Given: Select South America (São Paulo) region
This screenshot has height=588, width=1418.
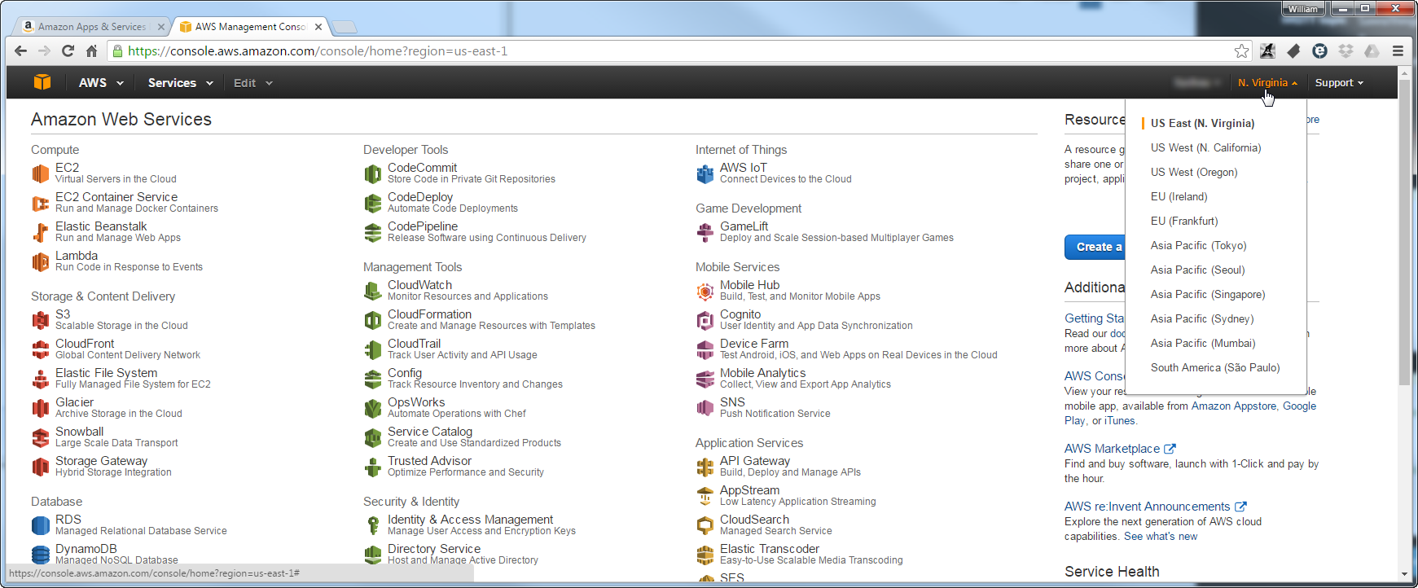Looking at the screenshot, I should point(1216,368).
